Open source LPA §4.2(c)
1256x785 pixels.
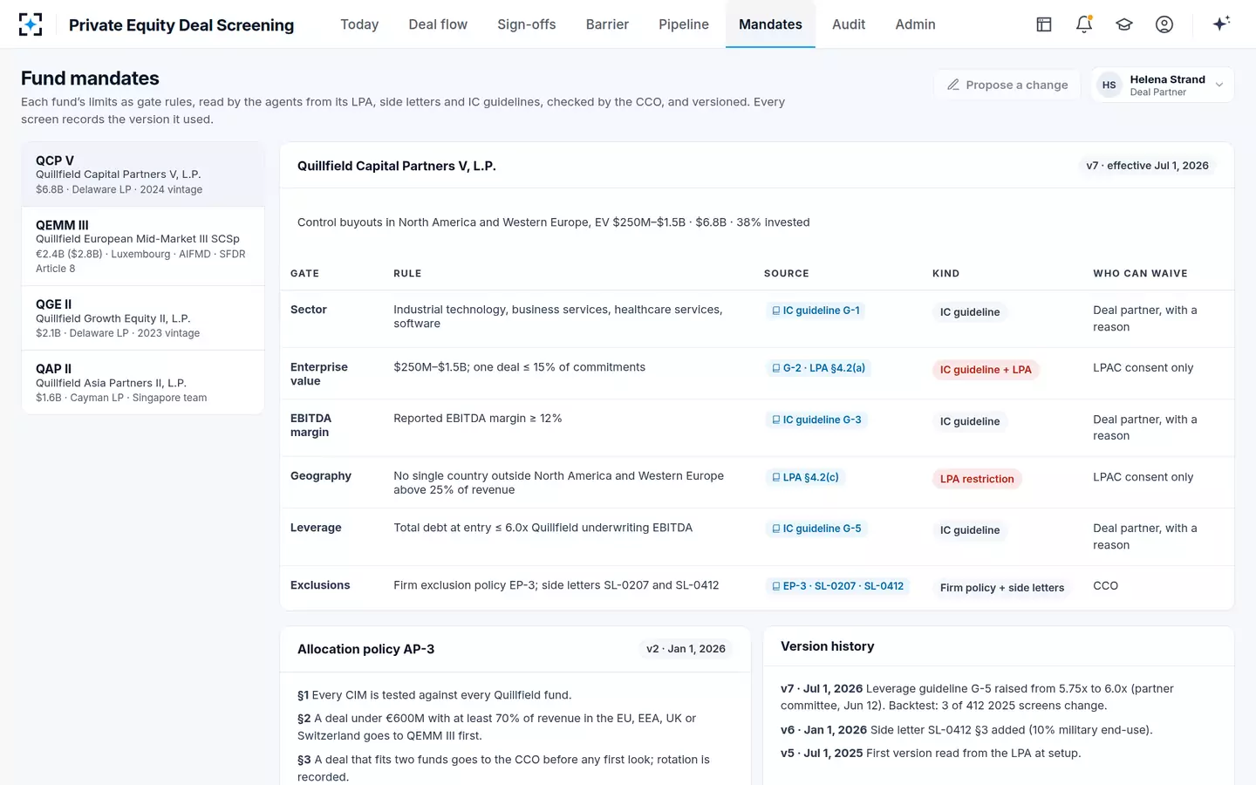(805, 477)
